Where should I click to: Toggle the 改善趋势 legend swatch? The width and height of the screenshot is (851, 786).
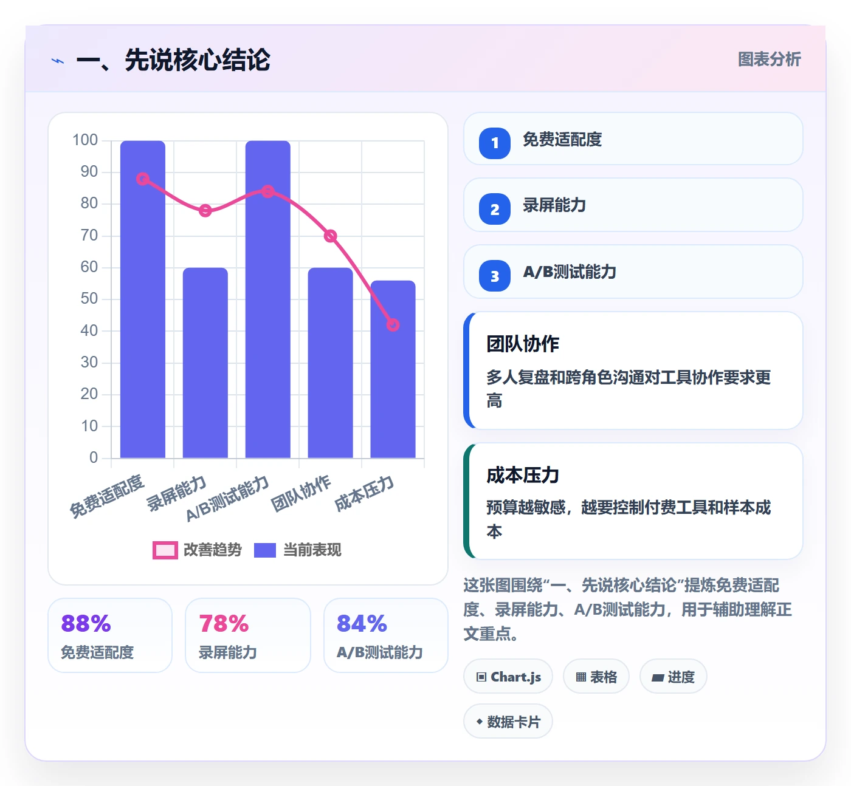[x=165, y=550]
